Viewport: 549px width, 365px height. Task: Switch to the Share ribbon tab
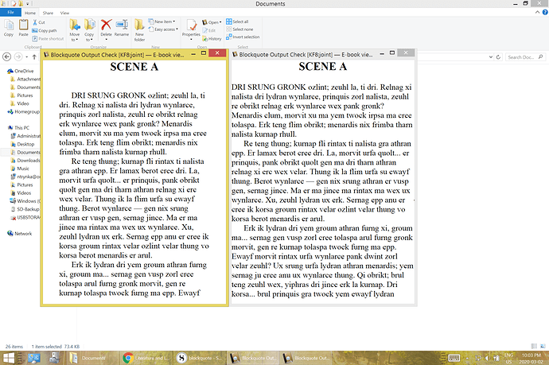click(48, 13)
